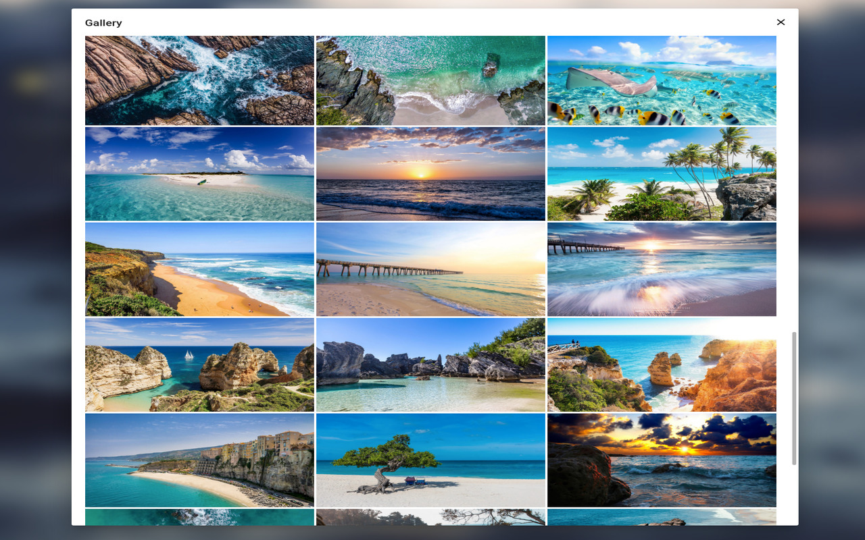View the boulder cove lagoon photo
The image size is (865, 540).
click(430, 364)
